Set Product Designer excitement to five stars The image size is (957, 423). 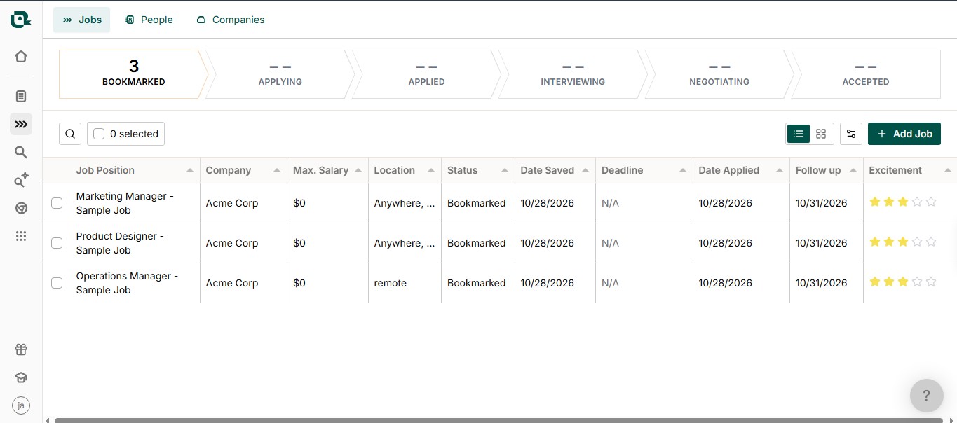point(931,242)
